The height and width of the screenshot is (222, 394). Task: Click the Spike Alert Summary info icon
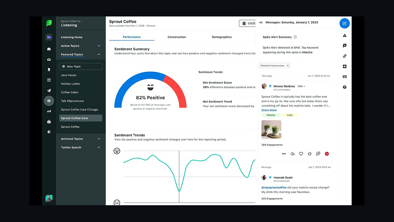[295, 37]
